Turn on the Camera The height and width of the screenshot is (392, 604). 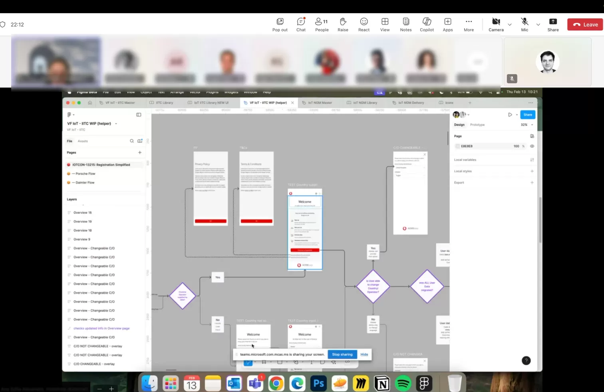coord(496,24)
